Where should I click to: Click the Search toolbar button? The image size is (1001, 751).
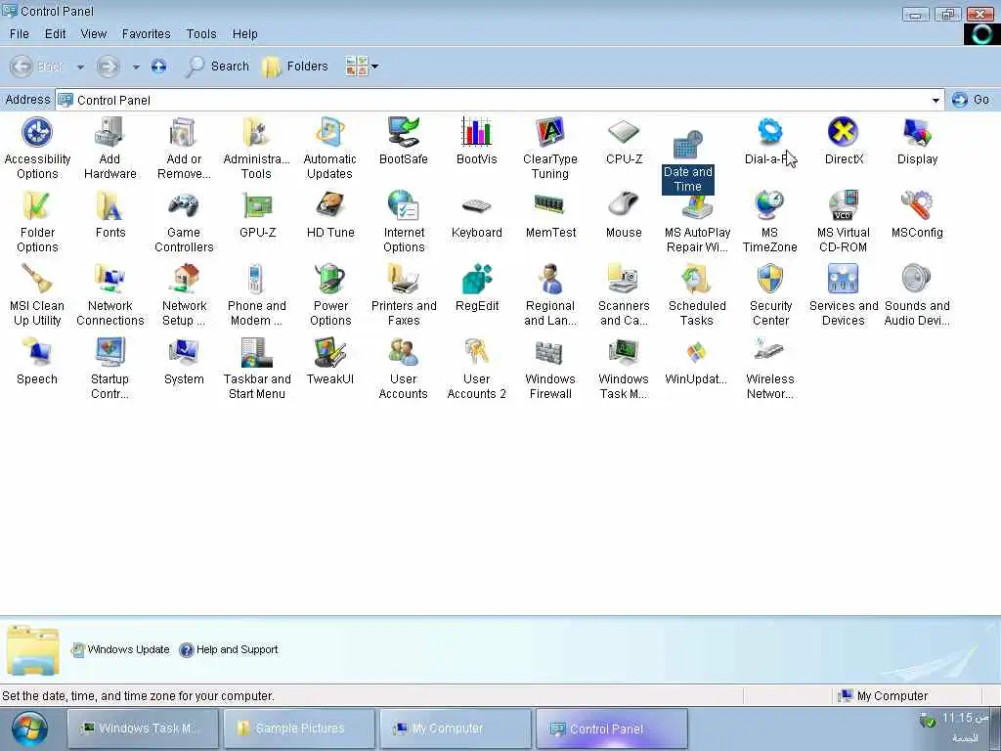[x=217, y=66]
